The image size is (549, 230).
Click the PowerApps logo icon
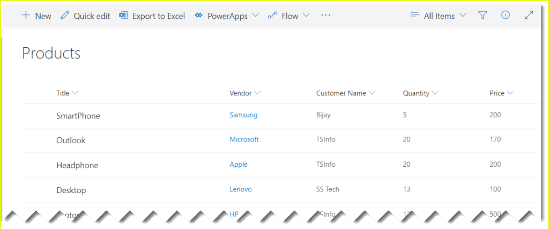click(199, 16)
